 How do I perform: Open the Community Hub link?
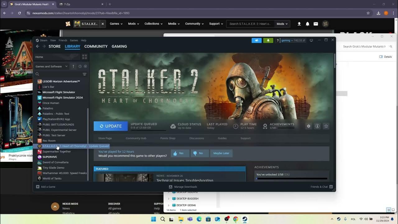point(136,138)
